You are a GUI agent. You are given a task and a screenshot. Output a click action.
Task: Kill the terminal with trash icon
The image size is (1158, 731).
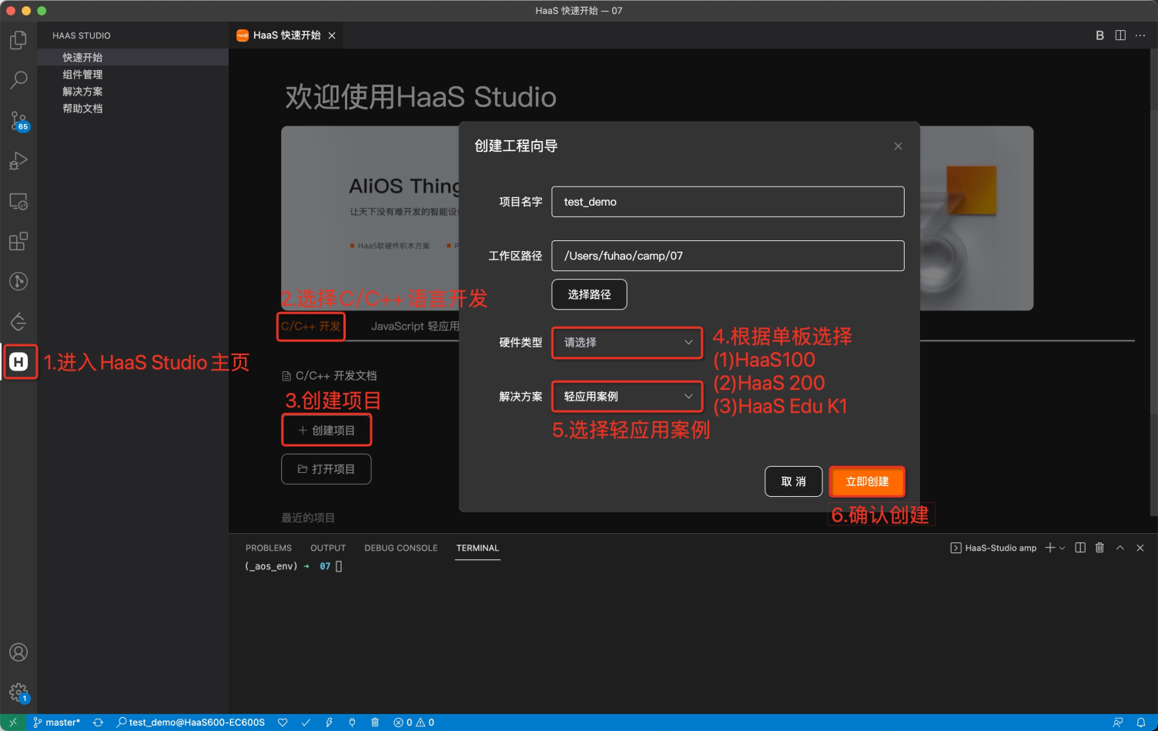(1099, 548)
